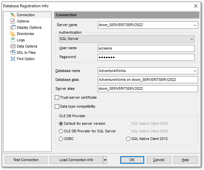204x170 pixels.
Task: Focus the Database alias text field
Action: (x=148, y=80)
